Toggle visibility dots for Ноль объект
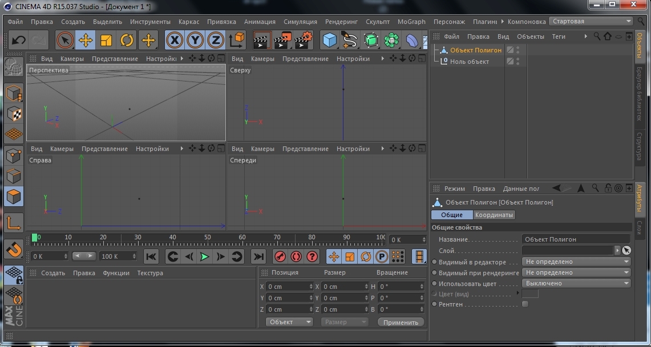 coord(517,62)
